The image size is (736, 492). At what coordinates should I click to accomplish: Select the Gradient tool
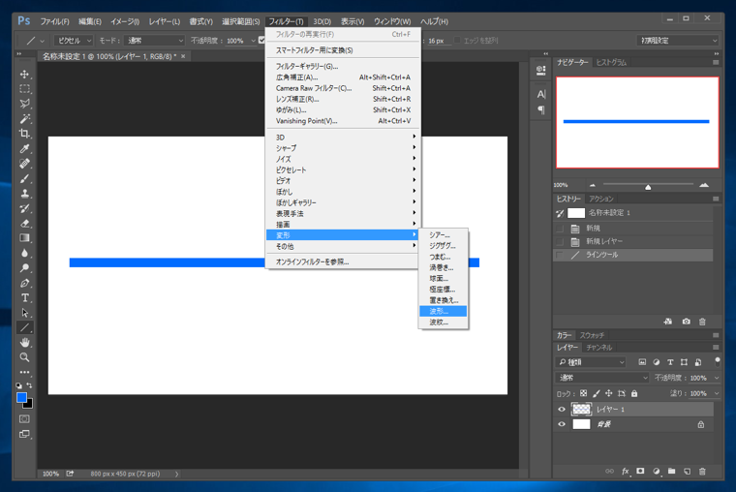point(25,238)
